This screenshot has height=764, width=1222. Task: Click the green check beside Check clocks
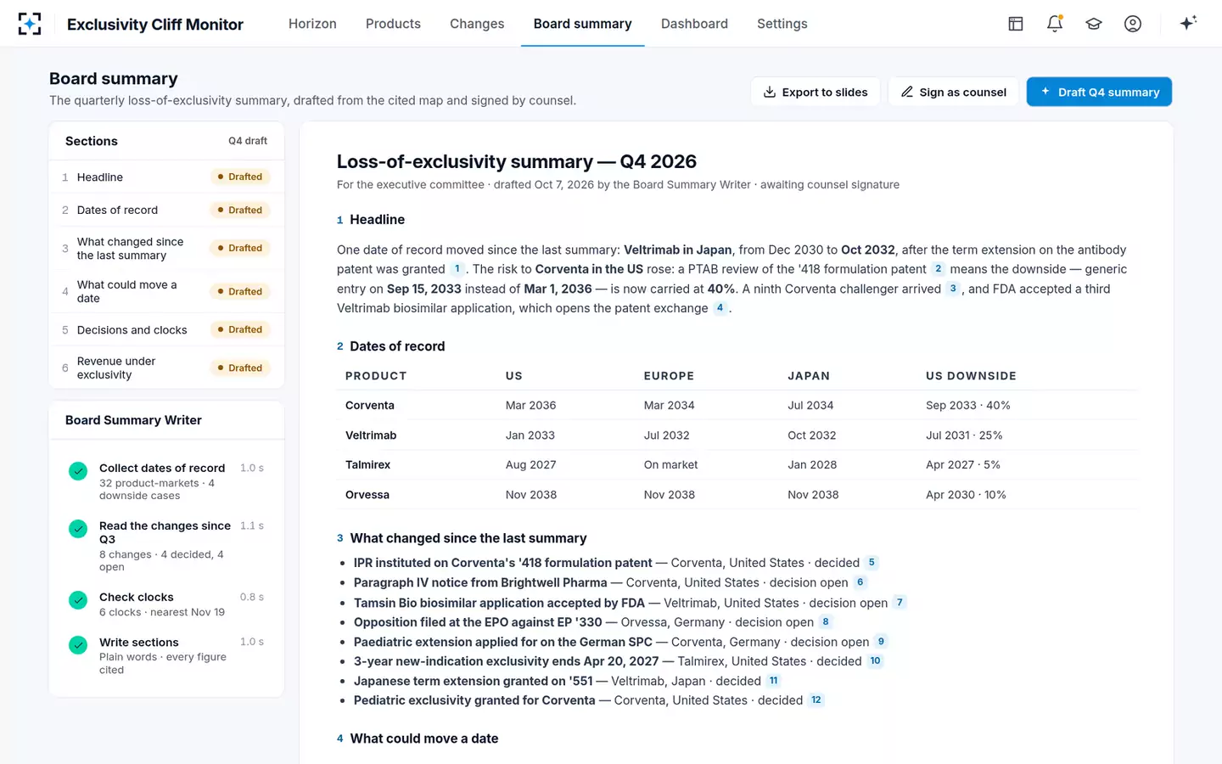pos(78,600)
